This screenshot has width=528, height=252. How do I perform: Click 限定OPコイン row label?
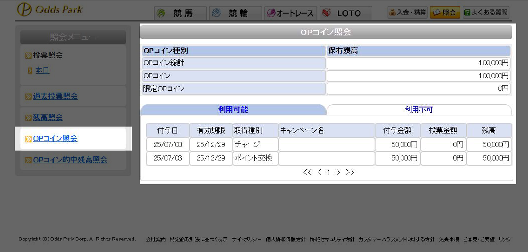click(x=234, y=89)
